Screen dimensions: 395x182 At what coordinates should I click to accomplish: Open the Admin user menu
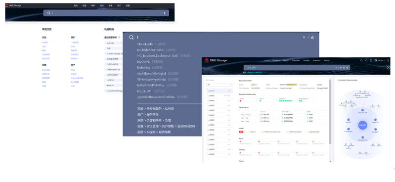tap(379, 60)
